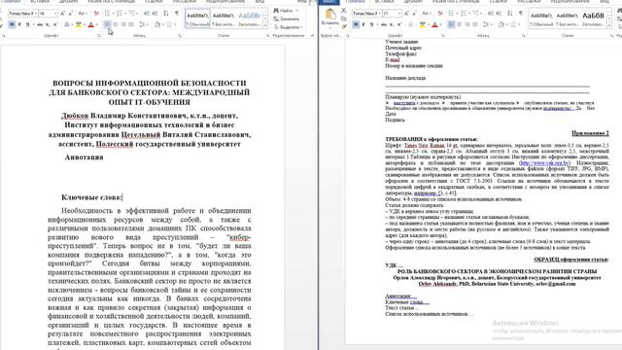Toggle underline in left window

[x=27, y=24]
